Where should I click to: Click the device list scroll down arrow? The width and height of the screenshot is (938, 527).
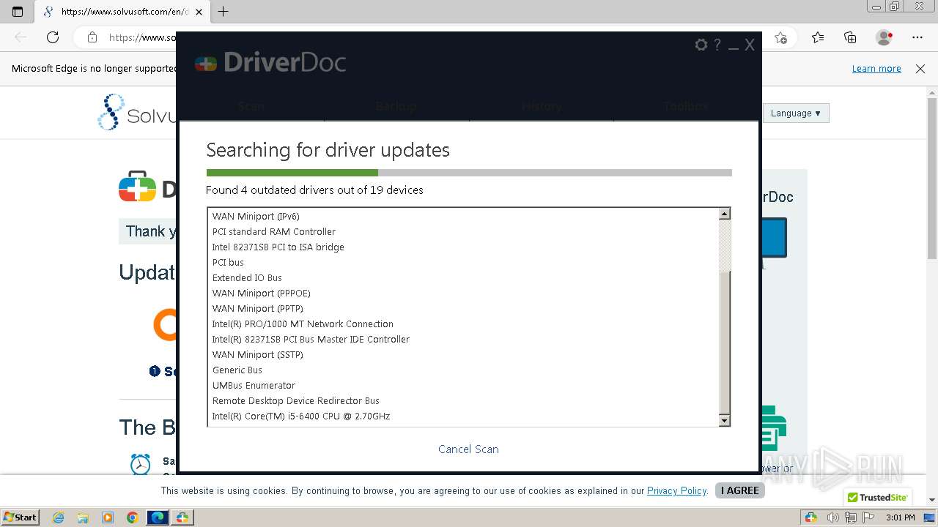tap(724, 420)
